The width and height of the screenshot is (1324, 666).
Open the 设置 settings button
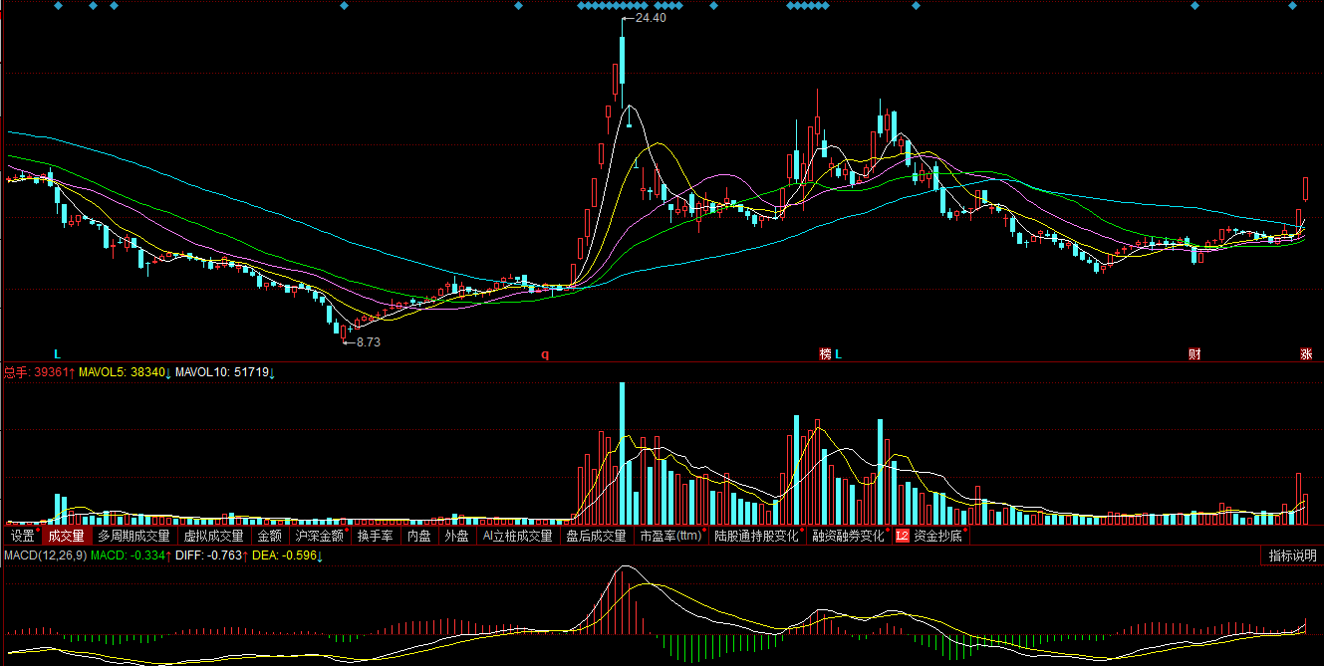[23, 536]
